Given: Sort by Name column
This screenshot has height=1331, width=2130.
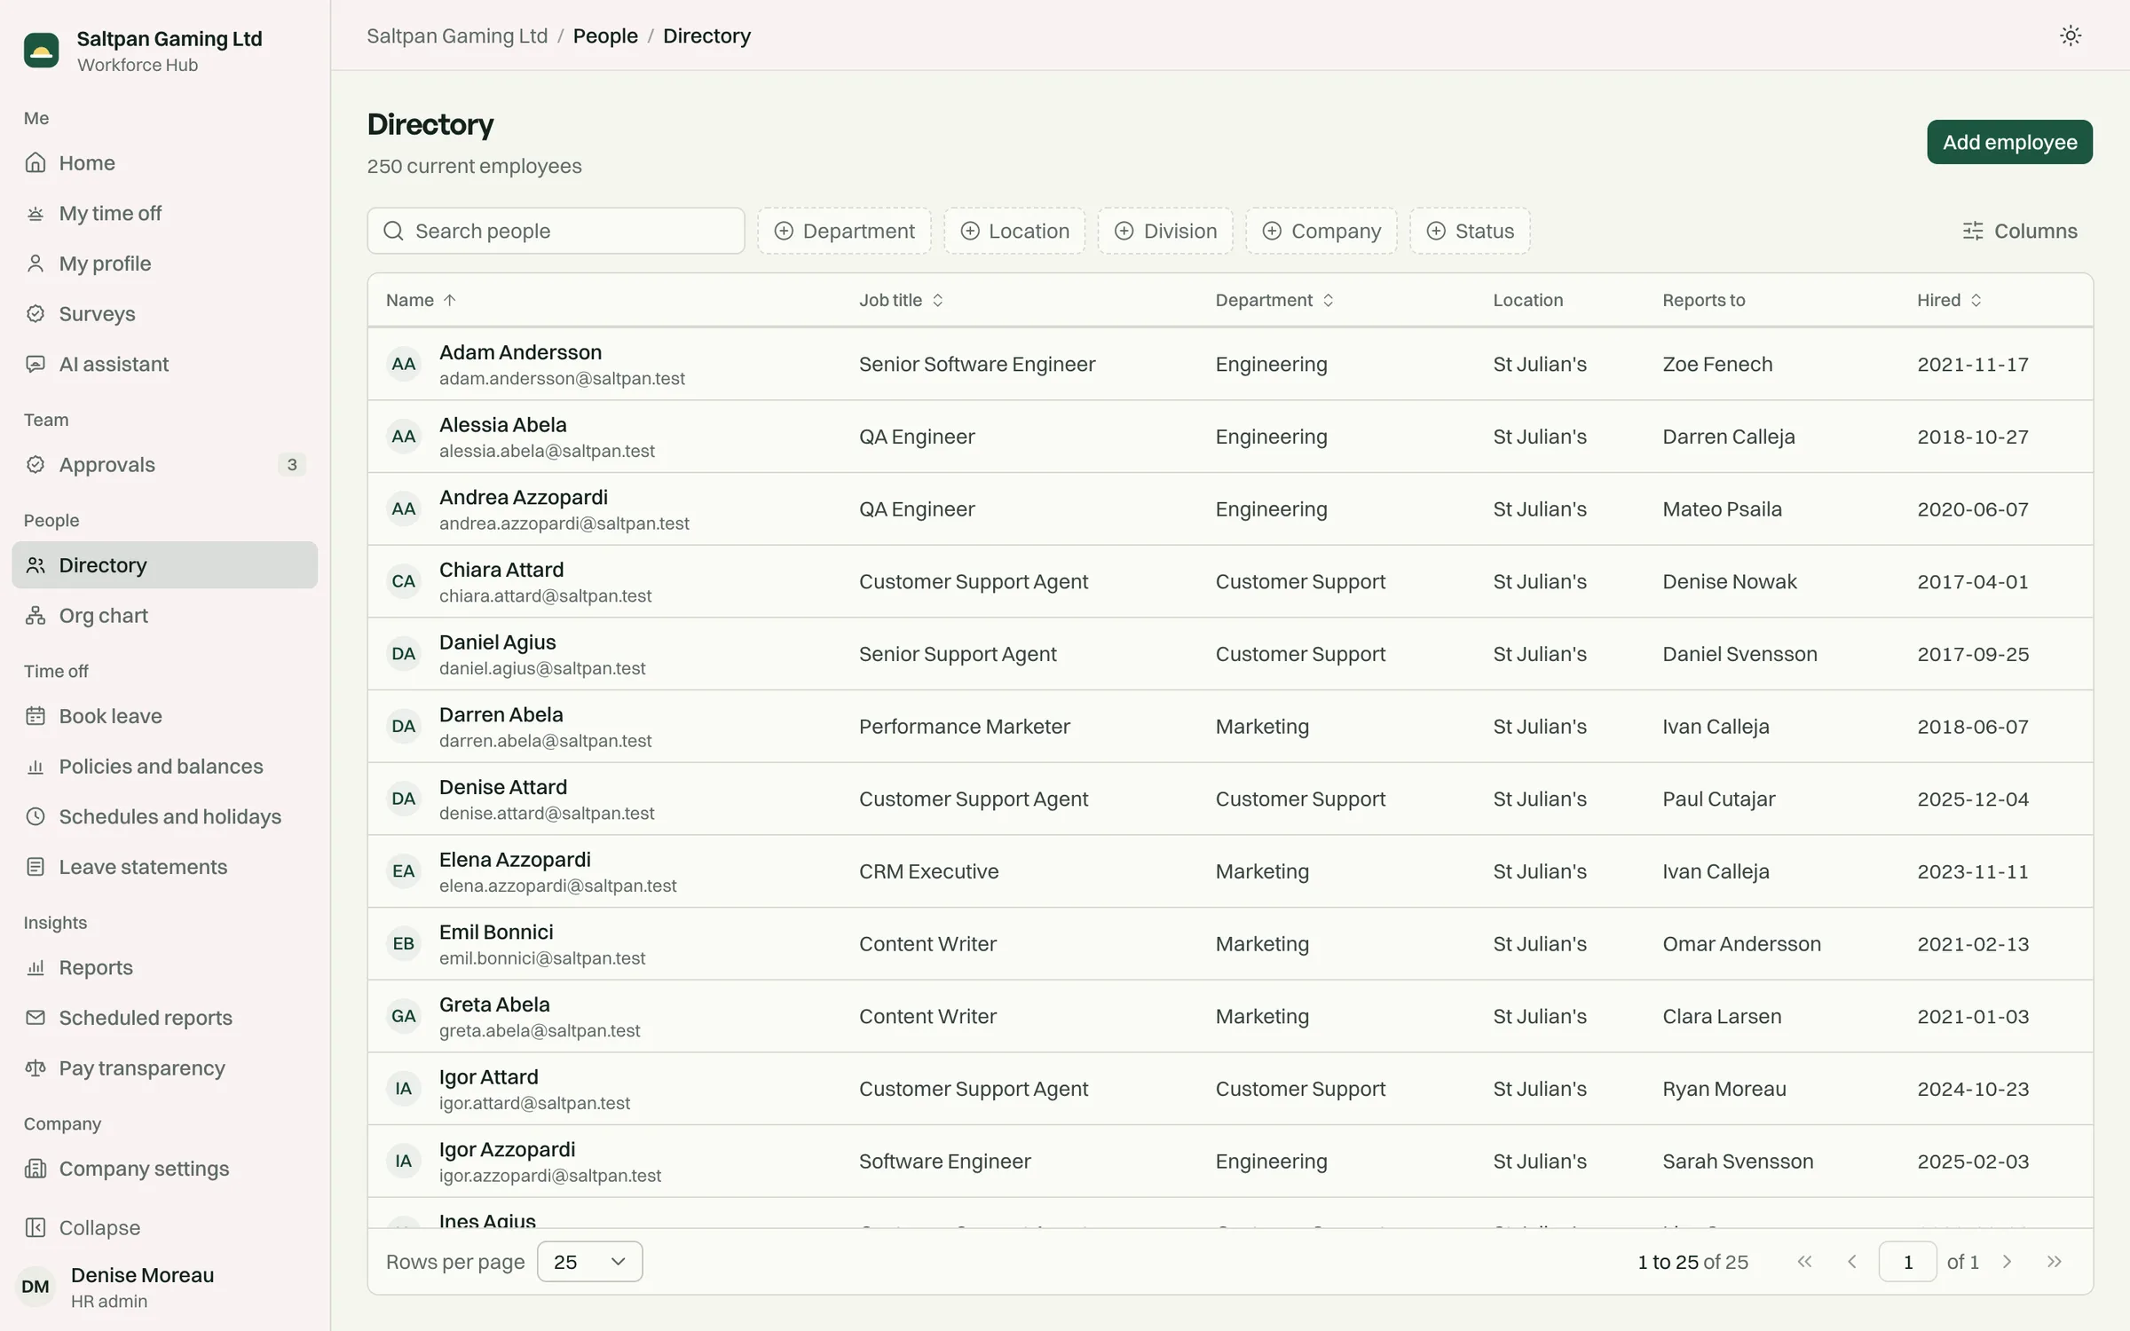Looking at the screenshot, I should click(x=421, y=301).
